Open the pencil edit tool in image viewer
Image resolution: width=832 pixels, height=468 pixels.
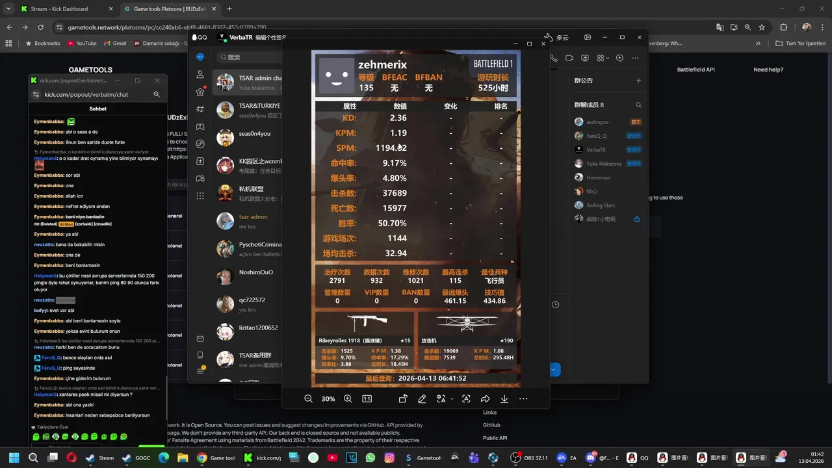(x=422, y=399)
